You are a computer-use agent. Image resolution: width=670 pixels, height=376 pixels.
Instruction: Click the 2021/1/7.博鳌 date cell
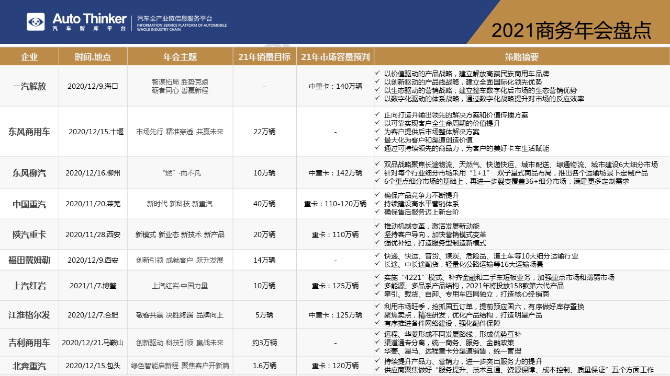click(94, 286)
